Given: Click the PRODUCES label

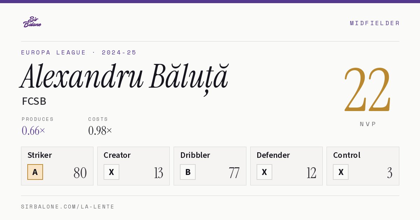Looking at the screenshot, I should [38, 119].
